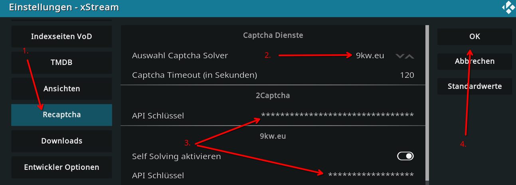Click the Auswahl Captcha Solver label
The image size is (516, 185).
(180, 56)
